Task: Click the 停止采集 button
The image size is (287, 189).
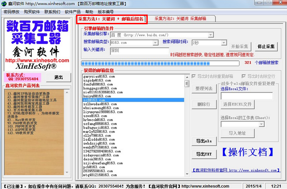Action: [266, 47]
